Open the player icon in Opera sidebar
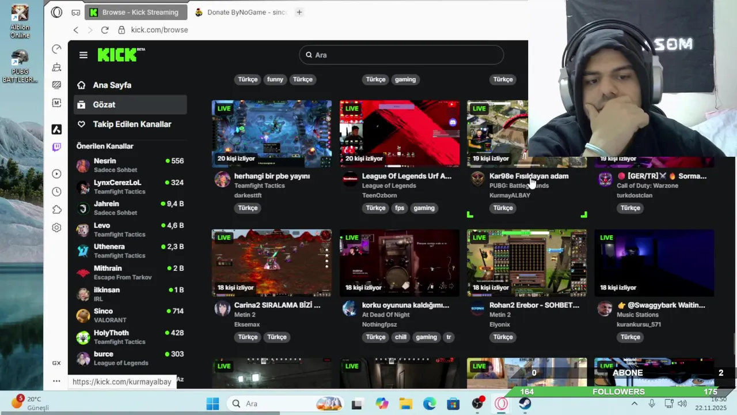 pos(56,173)
